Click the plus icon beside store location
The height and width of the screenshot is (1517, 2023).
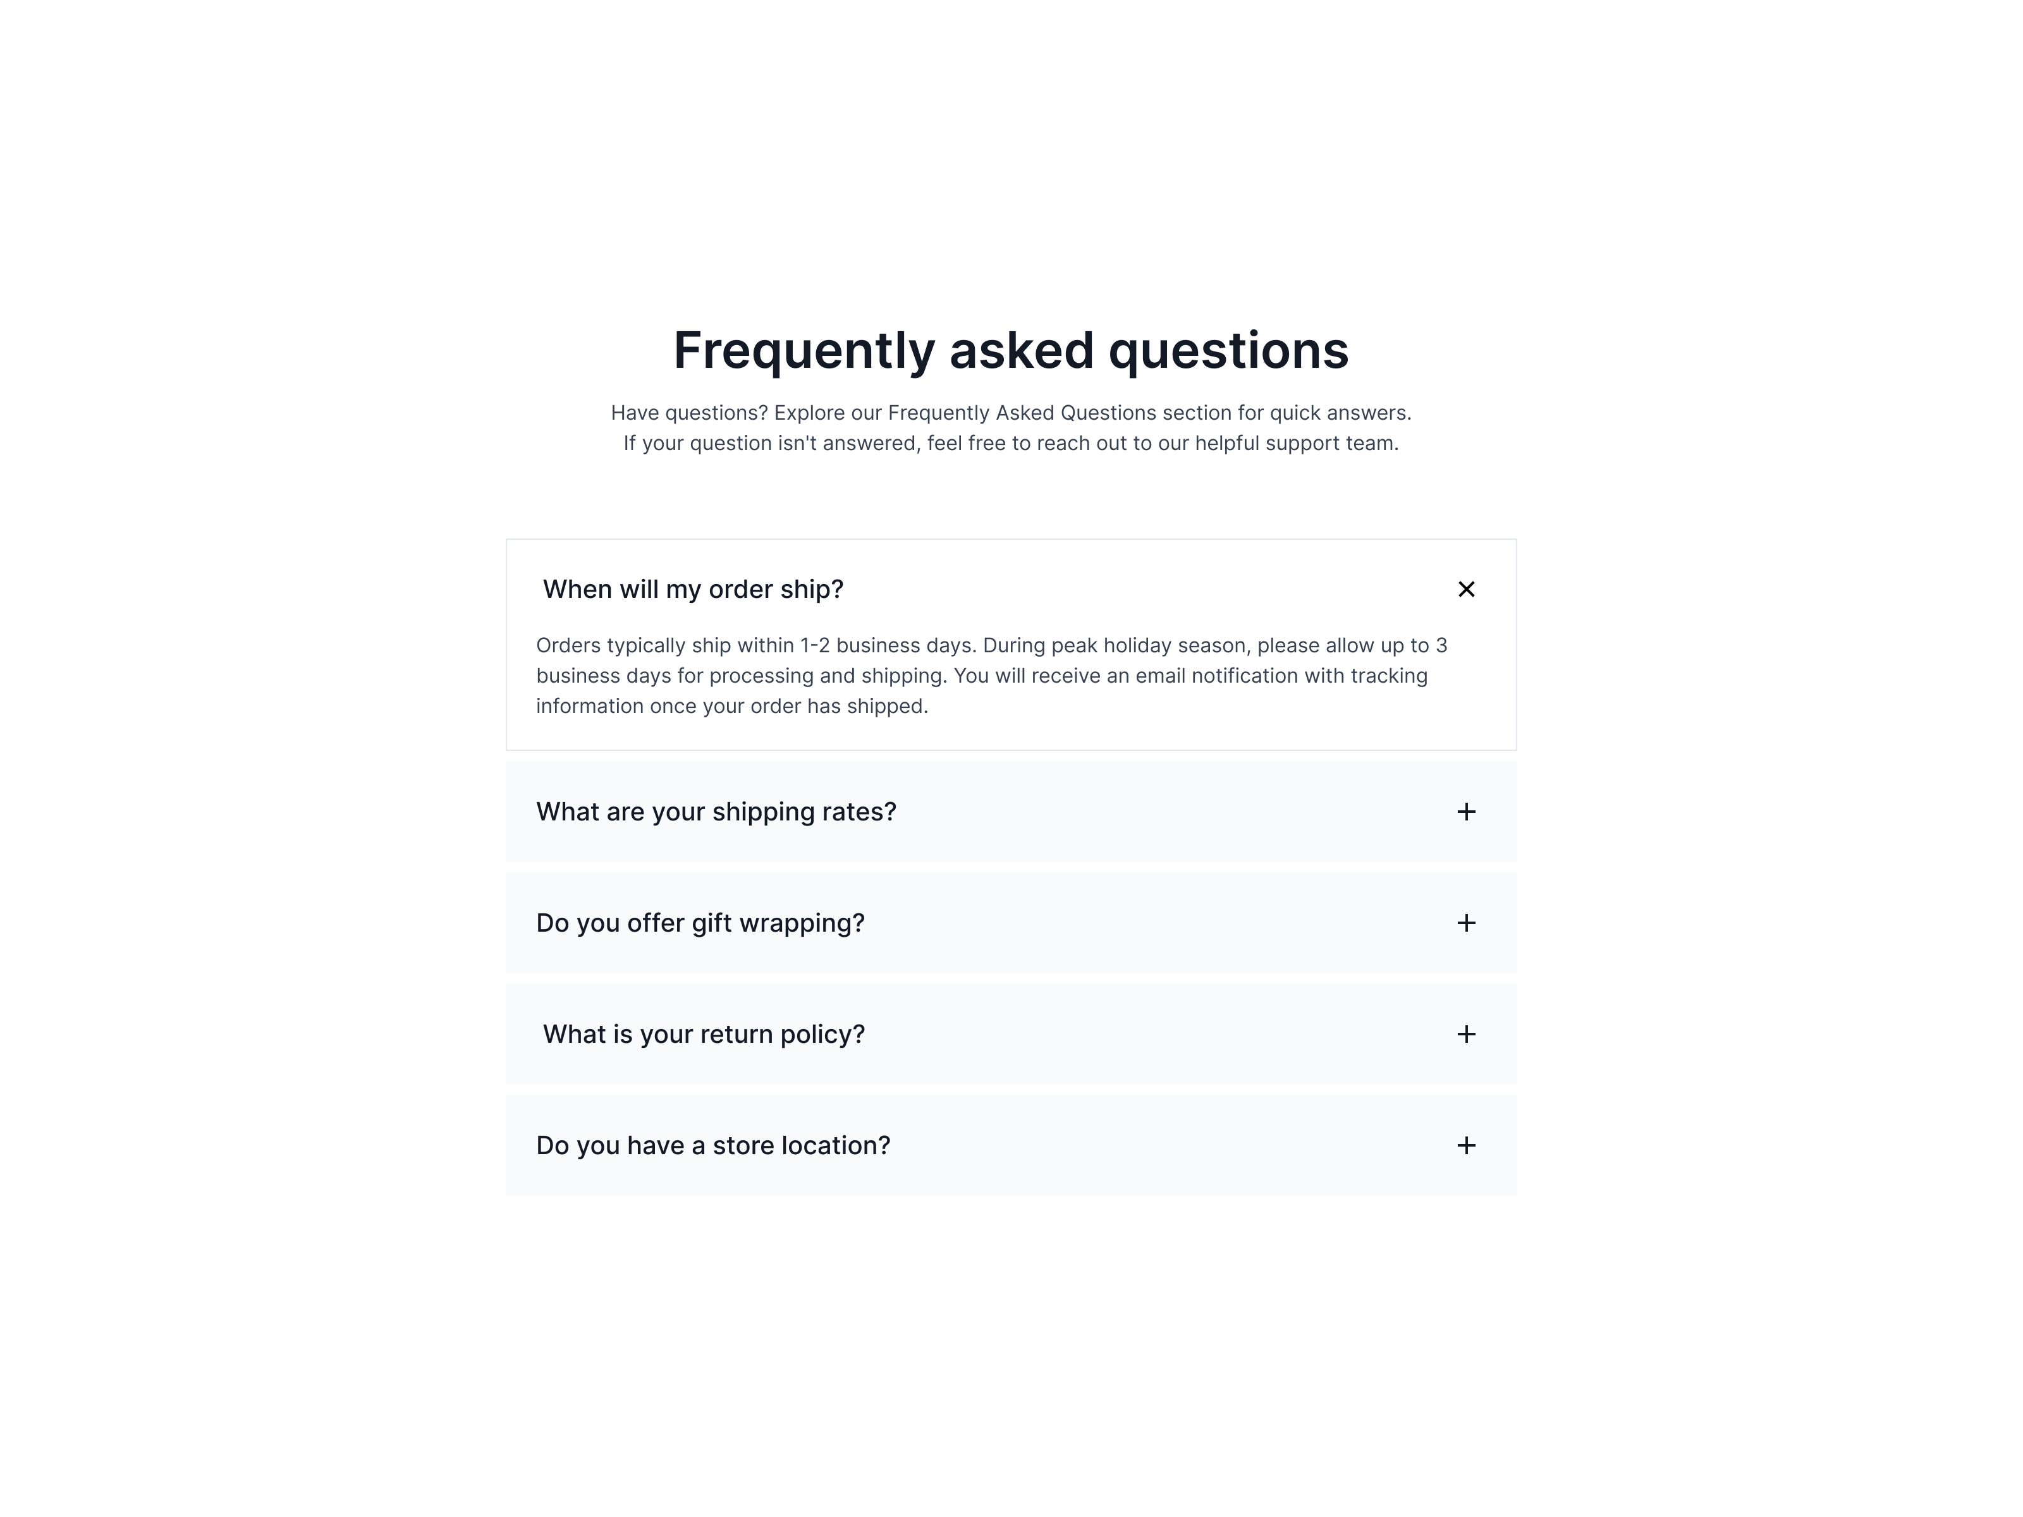(x=1466, y=1146)
